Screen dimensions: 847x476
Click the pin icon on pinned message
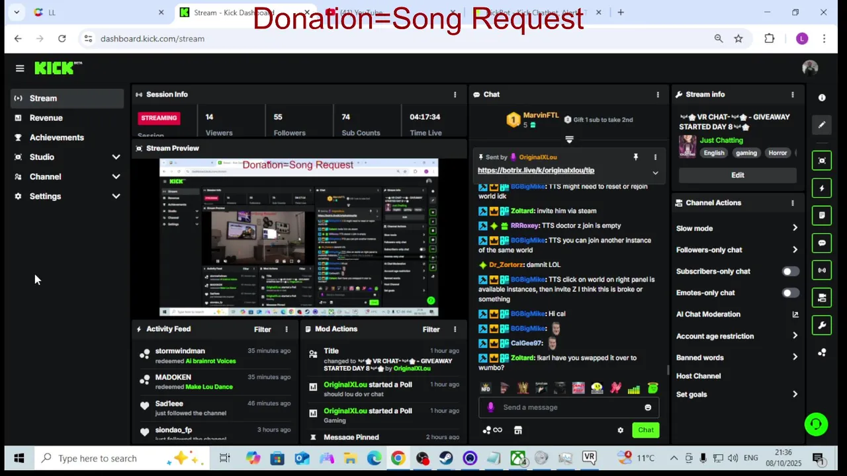coord(636,157)
